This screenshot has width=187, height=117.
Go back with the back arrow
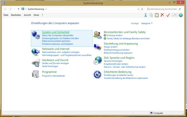[5, 9]
